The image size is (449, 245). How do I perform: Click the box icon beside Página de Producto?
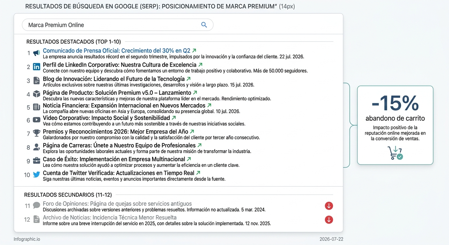point(36,94)
